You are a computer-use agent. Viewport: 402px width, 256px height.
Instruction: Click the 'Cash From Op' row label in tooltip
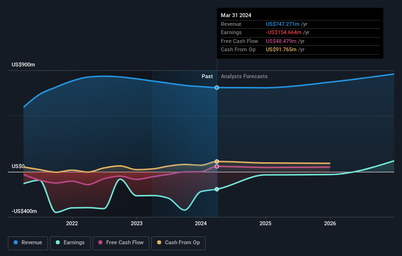238,50
